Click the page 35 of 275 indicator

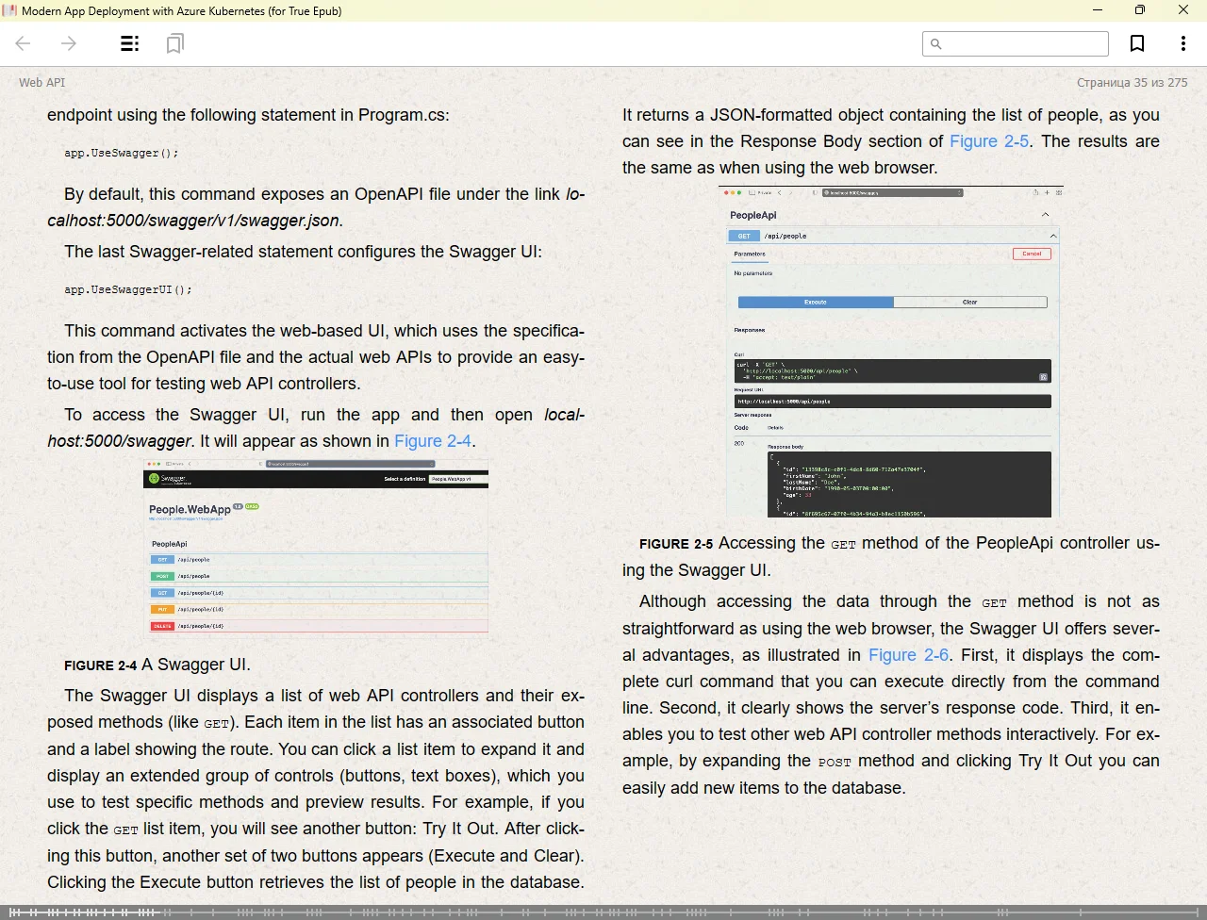click(1132, 83)
